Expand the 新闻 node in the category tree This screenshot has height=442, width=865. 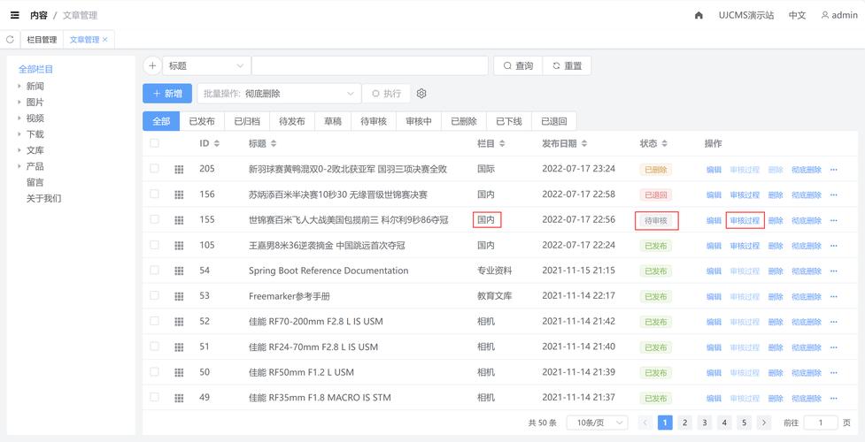19,87
